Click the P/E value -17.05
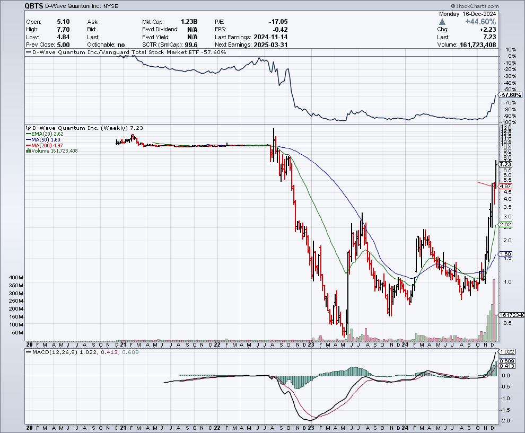The height and width of the screenshot is (433, 525). pos(278,22)
